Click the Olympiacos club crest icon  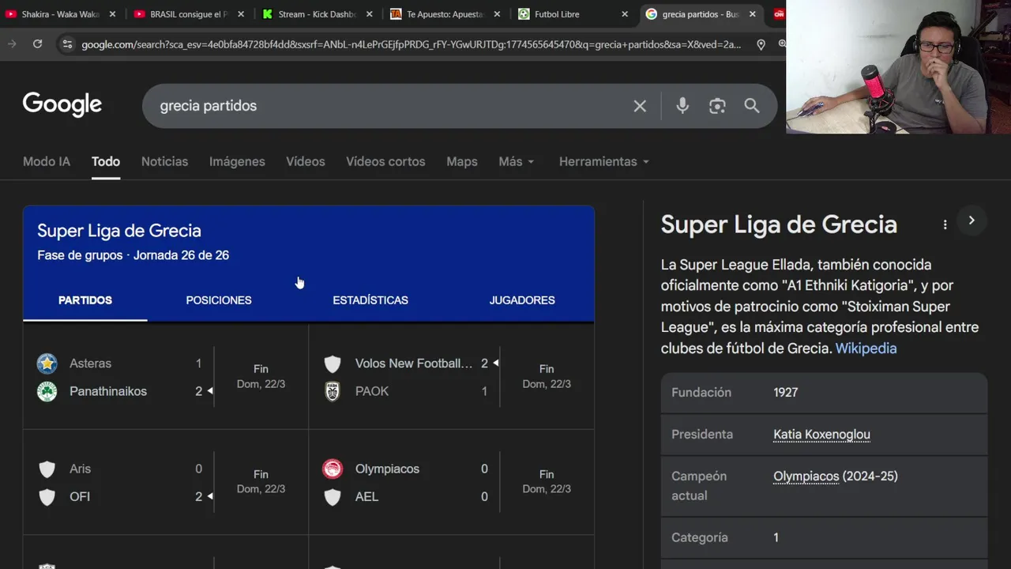[333, 469]
